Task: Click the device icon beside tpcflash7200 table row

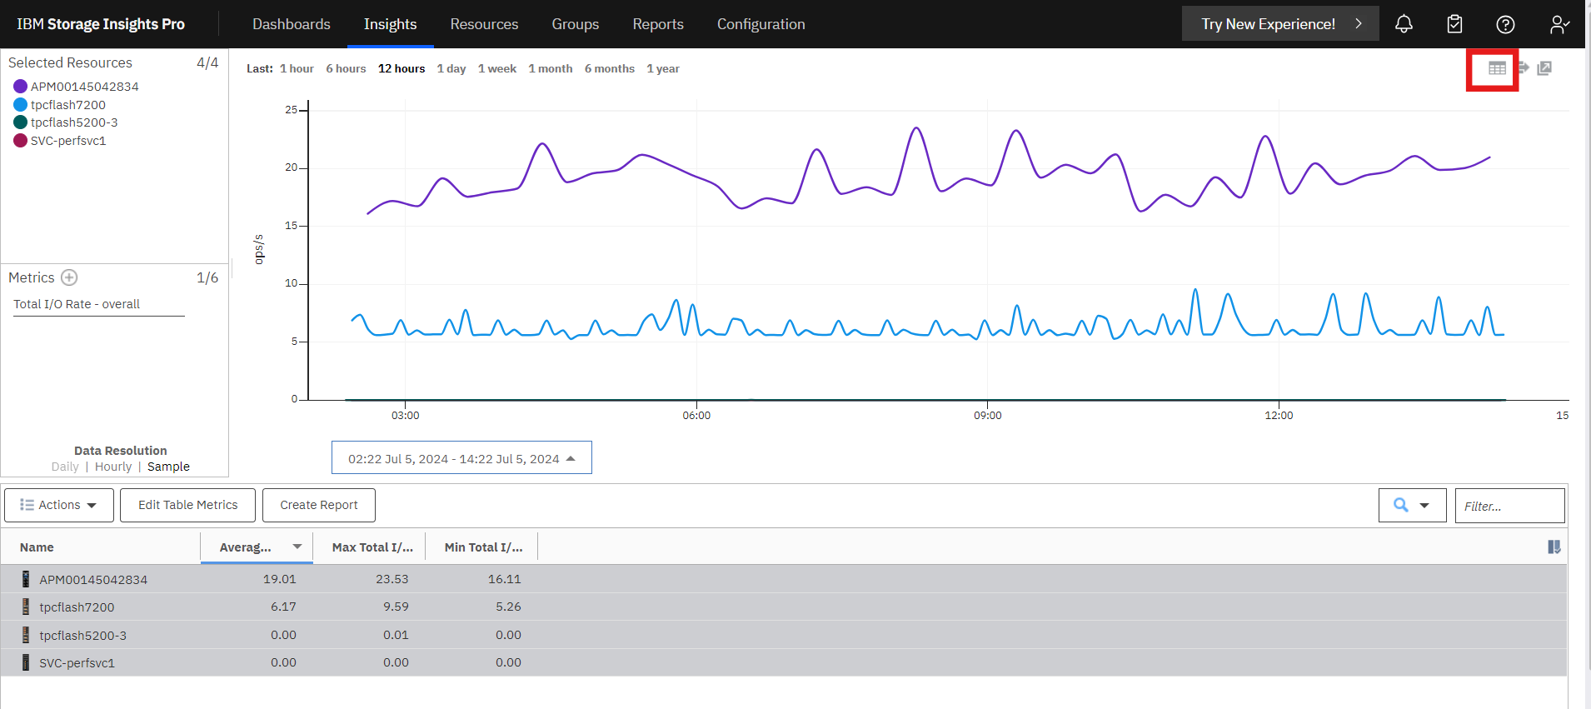Action: 26,607
